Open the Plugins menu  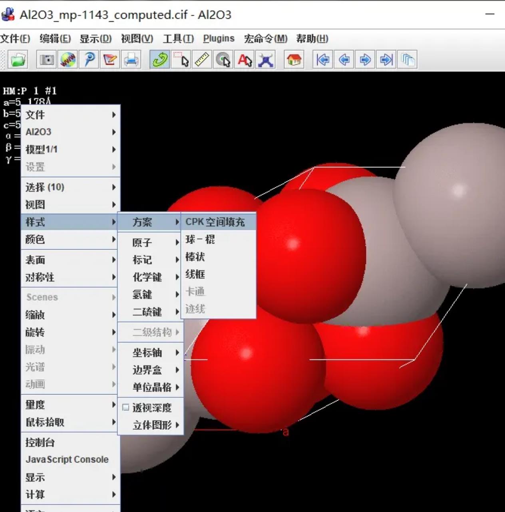(219, 38)
